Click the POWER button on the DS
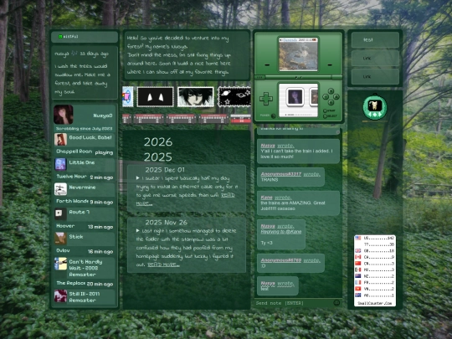This screenshot has width=452, height=339. tap(273, 116)
